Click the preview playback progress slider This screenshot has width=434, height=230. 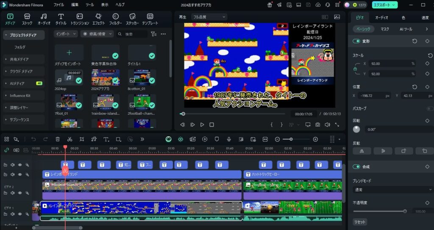(233, 114)
